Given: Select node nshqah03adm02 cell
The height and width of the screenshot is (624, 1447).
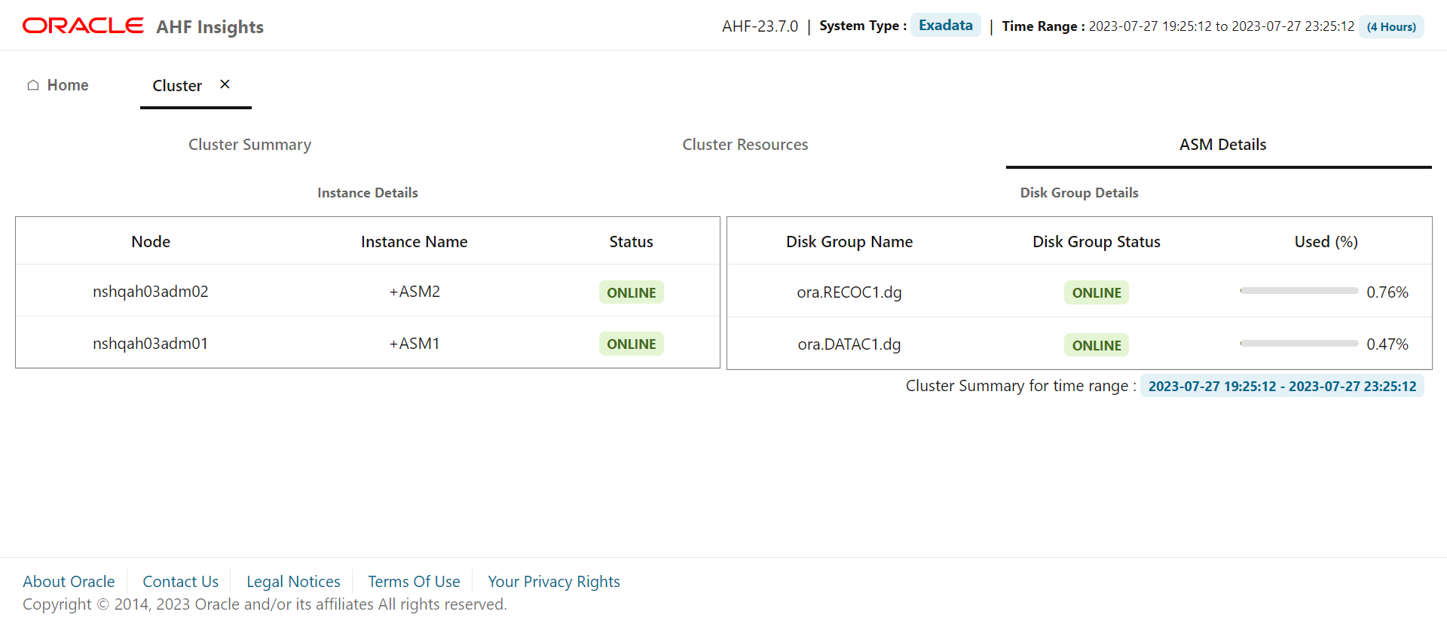Looking at the screenshot, I should (x=151, y=292).
